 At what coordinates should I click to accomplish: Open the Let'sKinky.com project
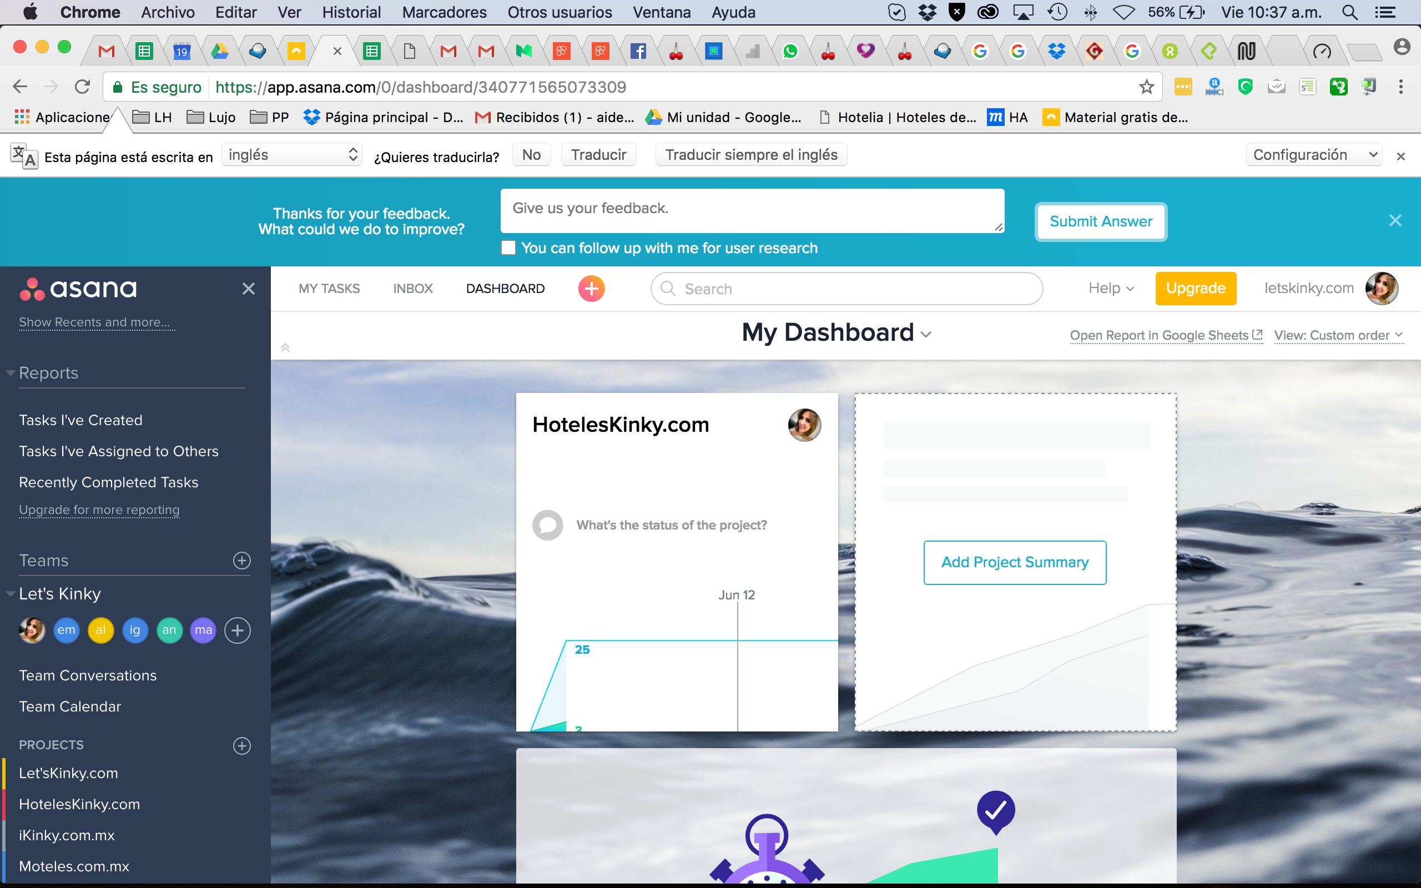point(68,773)
